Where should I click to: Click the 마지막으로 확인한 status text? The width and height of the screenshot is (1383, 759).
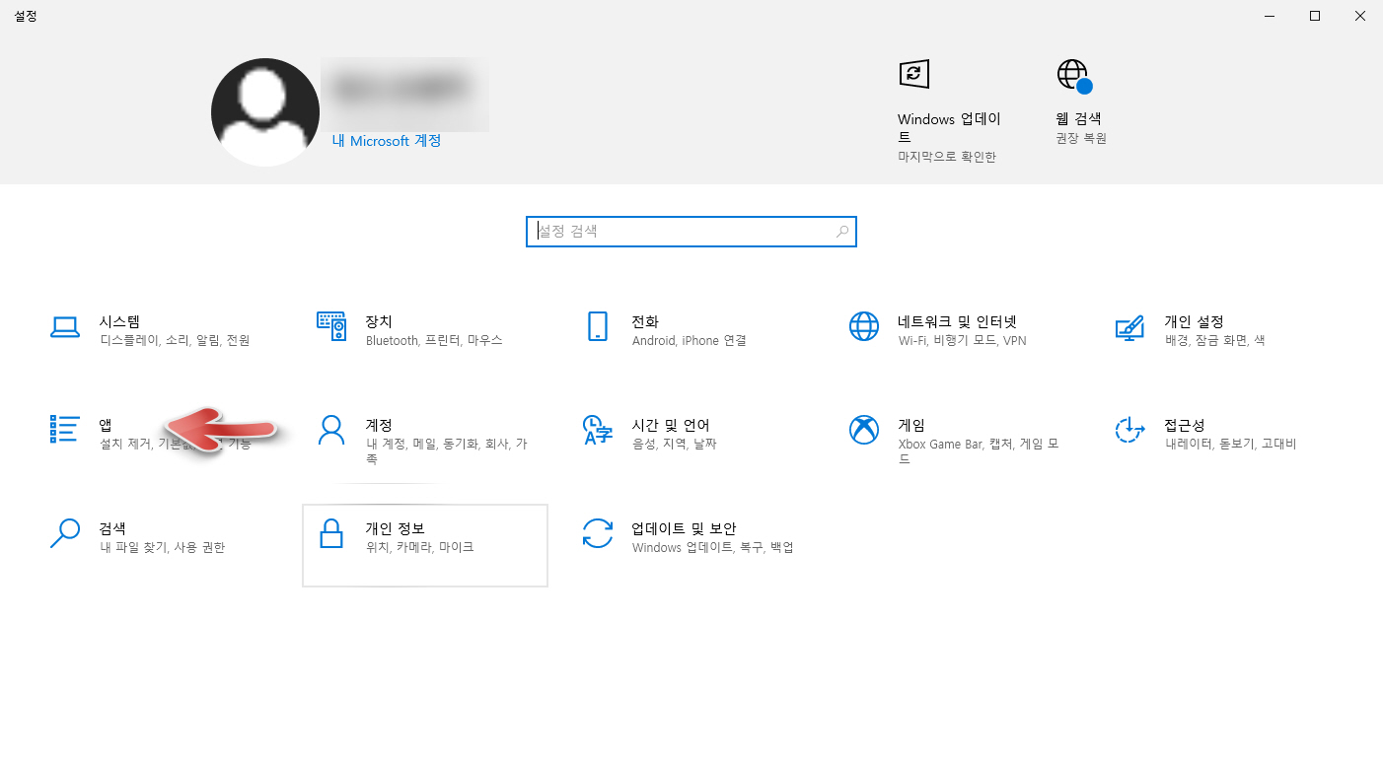click(x=947, y=157)
